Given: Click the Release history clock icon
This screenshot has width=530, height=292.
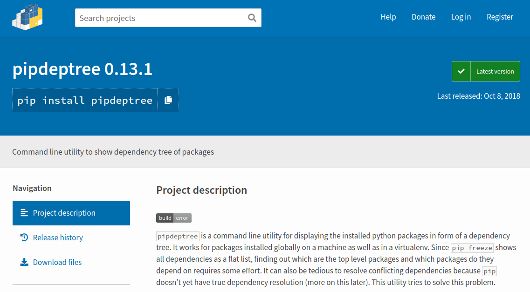Looking at the screenshot, I should point(24,238).
